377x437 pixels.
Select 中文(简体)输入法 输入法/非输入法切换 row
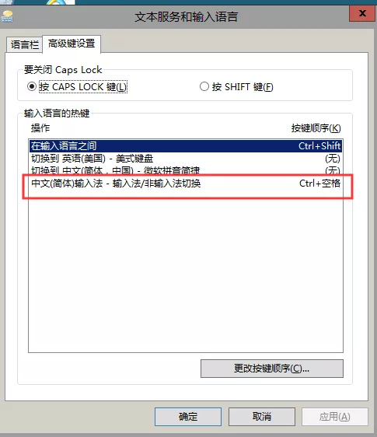pyautogui.click(x=186, y=184)
